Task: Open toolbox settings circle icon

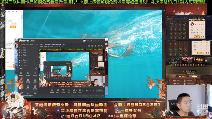Action: pos(36,68)
